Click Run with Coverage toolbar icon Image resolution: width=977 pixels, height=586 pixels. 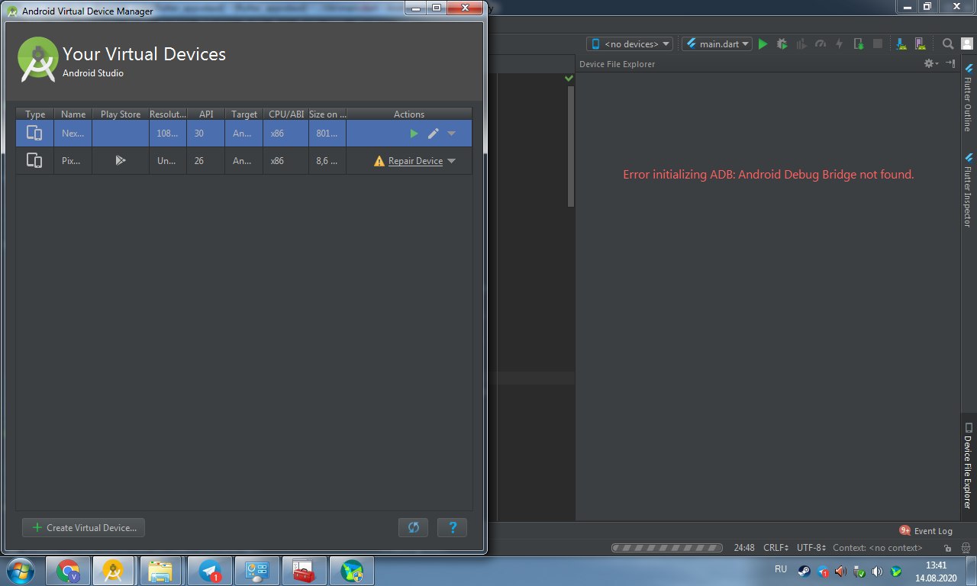801,44
